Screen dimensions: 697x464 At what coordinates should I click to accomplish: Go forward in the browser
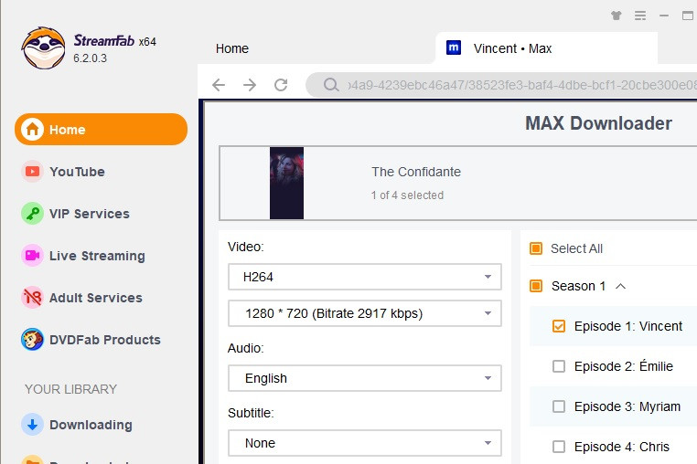(250, 84)
